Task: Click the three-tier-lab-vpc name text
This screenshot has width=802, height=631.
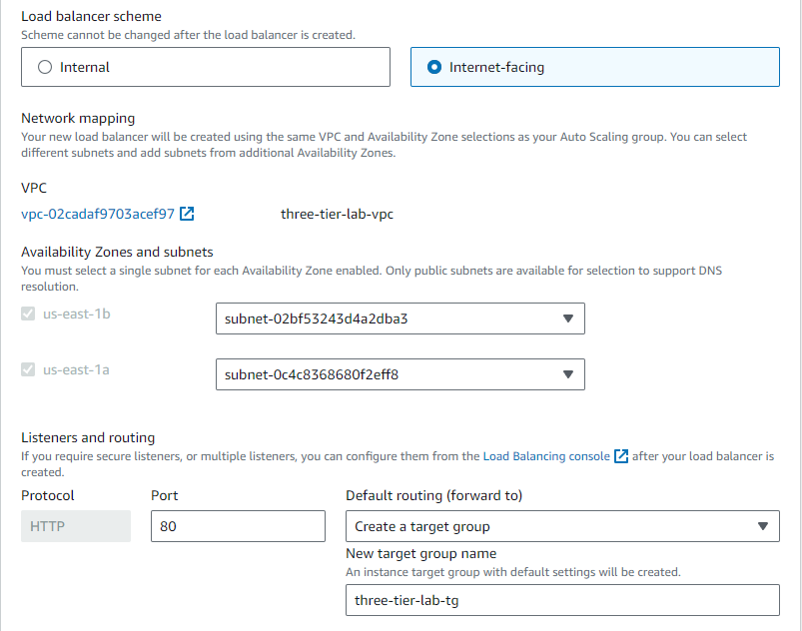Action: [x=337, y=214]
